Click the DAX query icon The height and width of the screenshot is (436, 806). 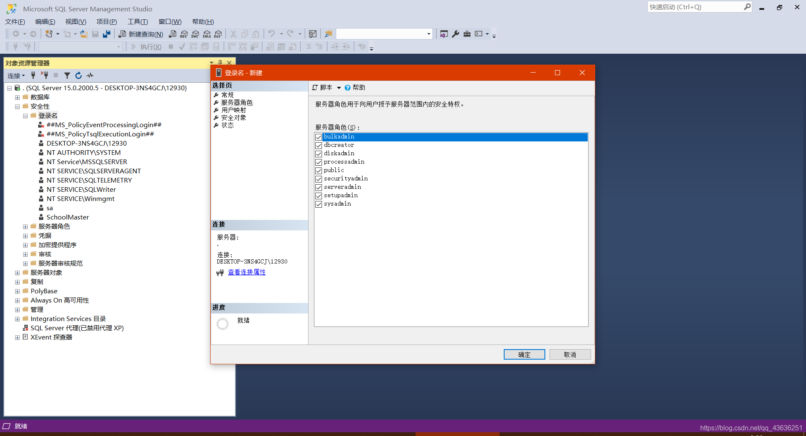[x=218, y=34]
